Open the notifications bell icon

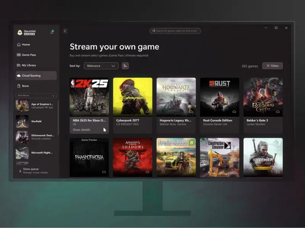point(52,32)
